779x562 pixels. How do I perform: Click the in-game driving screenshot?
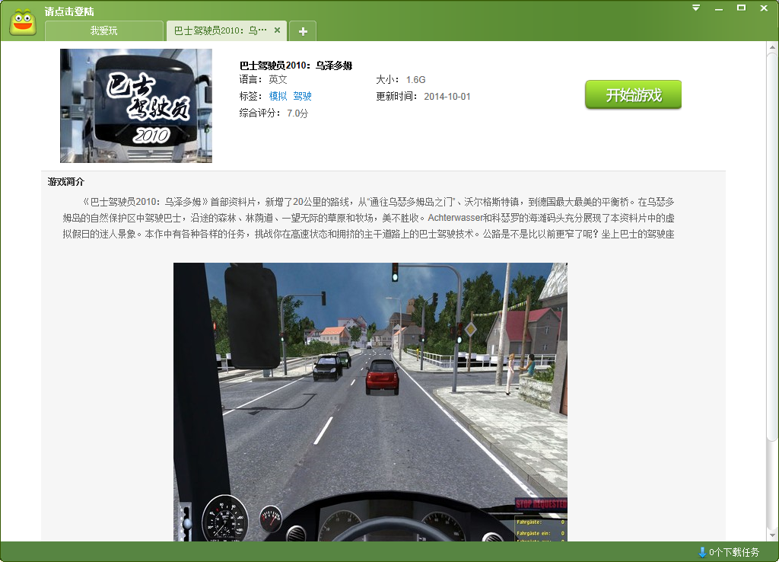pos(370,401)
